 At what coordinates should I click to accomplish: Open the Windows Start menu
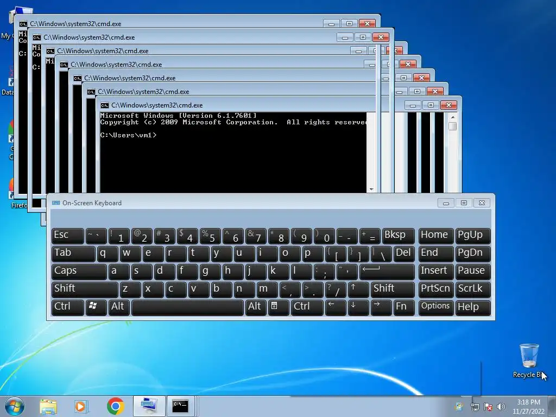pyautogui.click(x=15, y=406)
